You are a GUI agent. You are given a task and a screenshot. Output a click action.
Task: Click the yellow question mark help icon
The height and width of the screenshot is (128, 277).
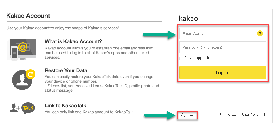(260, 33)
